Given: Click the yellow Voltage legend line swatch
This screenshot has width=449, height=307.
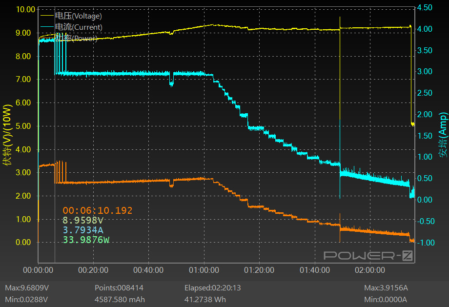Looking at the screenshot, I should tap(47, 16).
